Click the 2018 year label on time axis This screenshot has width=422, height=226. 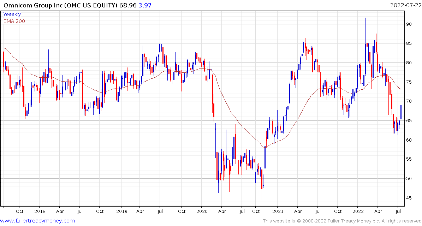click(39, 212)
